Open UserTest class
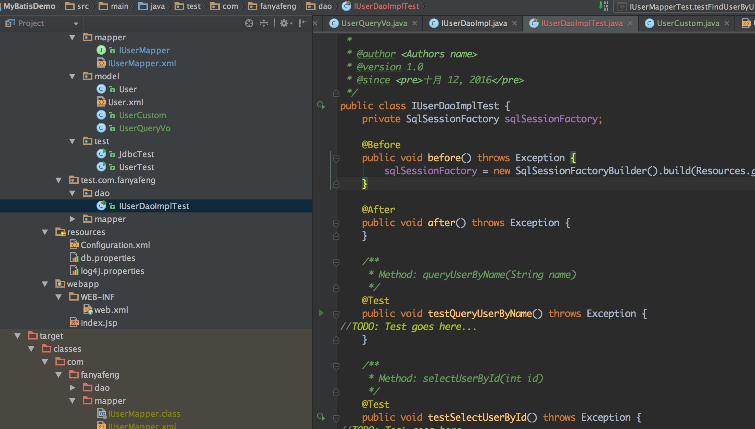 (136, 167)
